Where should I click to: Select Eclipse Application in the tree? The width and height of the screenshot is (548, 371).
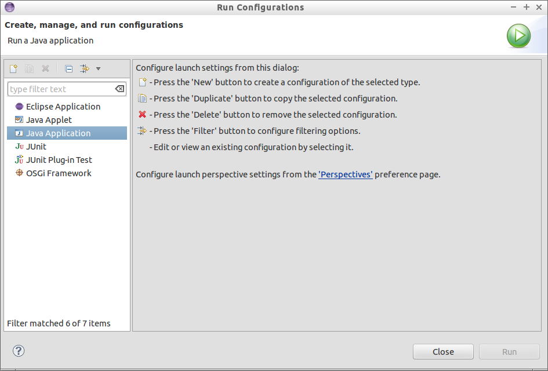tap(63, 107)
